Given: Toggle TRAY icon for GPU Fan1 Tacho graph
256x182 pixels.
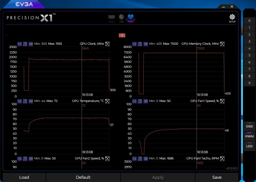Looking at the screenshot, I should click(145, 159).
